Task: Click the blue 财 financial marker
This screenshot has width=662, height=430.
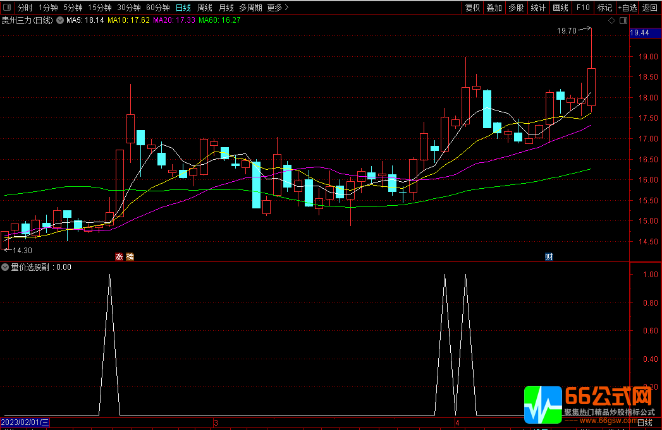Action: point(549,256)
